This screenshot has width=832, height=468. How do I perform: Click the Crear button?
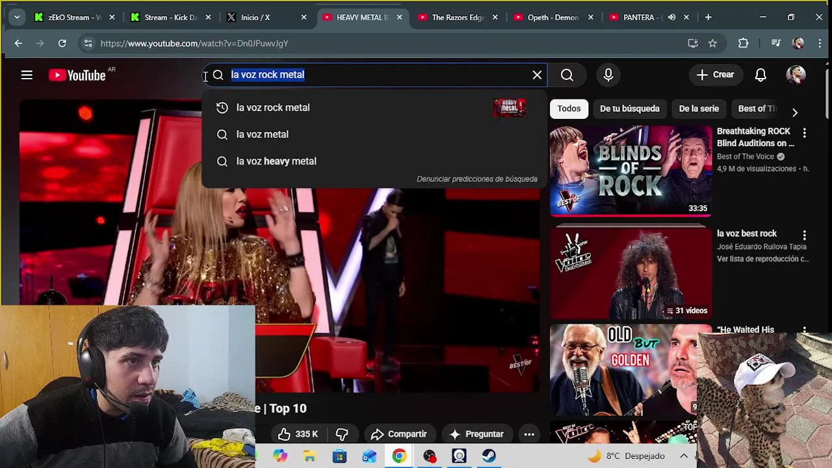tap(715, 75)
